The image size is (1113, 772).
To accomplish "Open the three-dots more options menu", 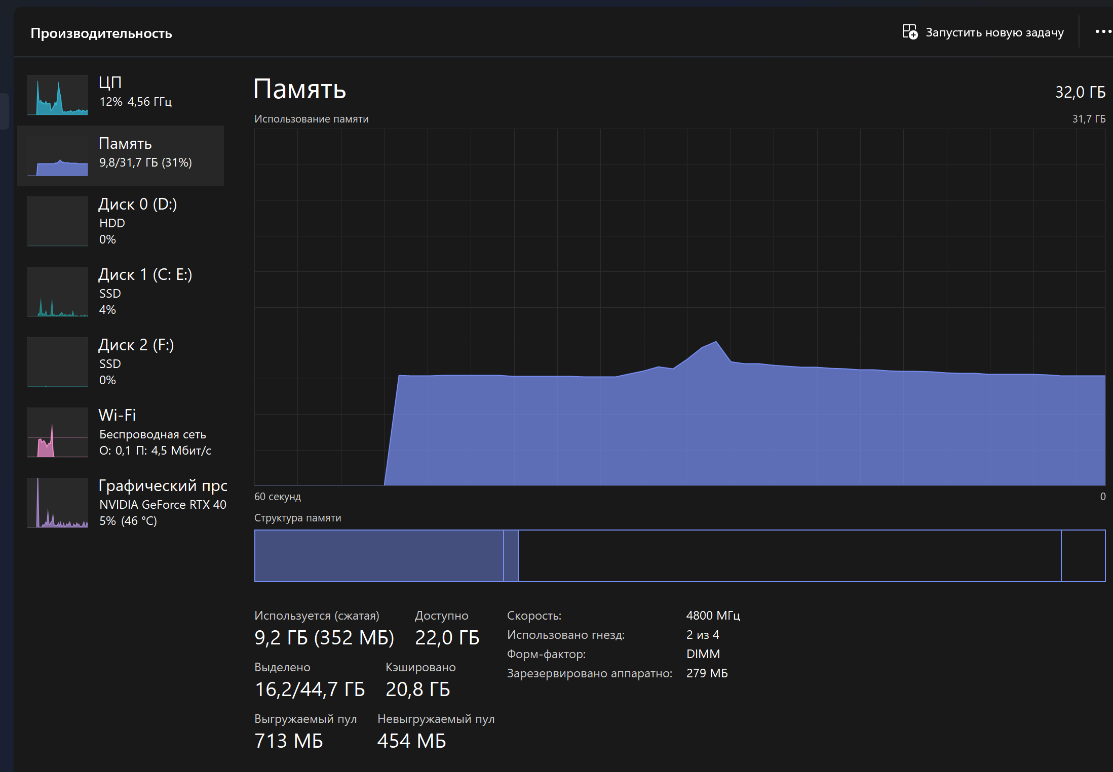I will [x=1103, y=31].
